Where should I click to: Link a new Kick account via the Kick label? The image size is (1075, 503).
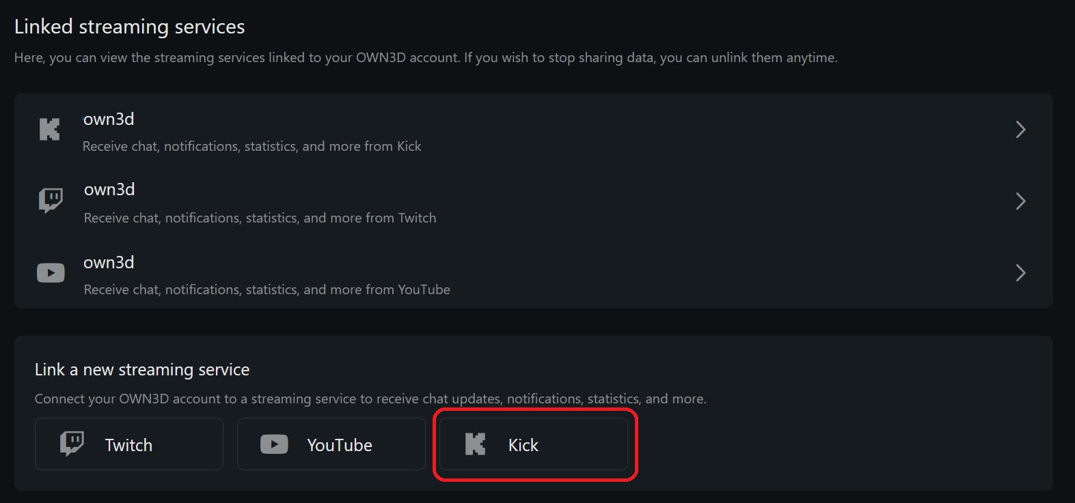coord(523,445)
